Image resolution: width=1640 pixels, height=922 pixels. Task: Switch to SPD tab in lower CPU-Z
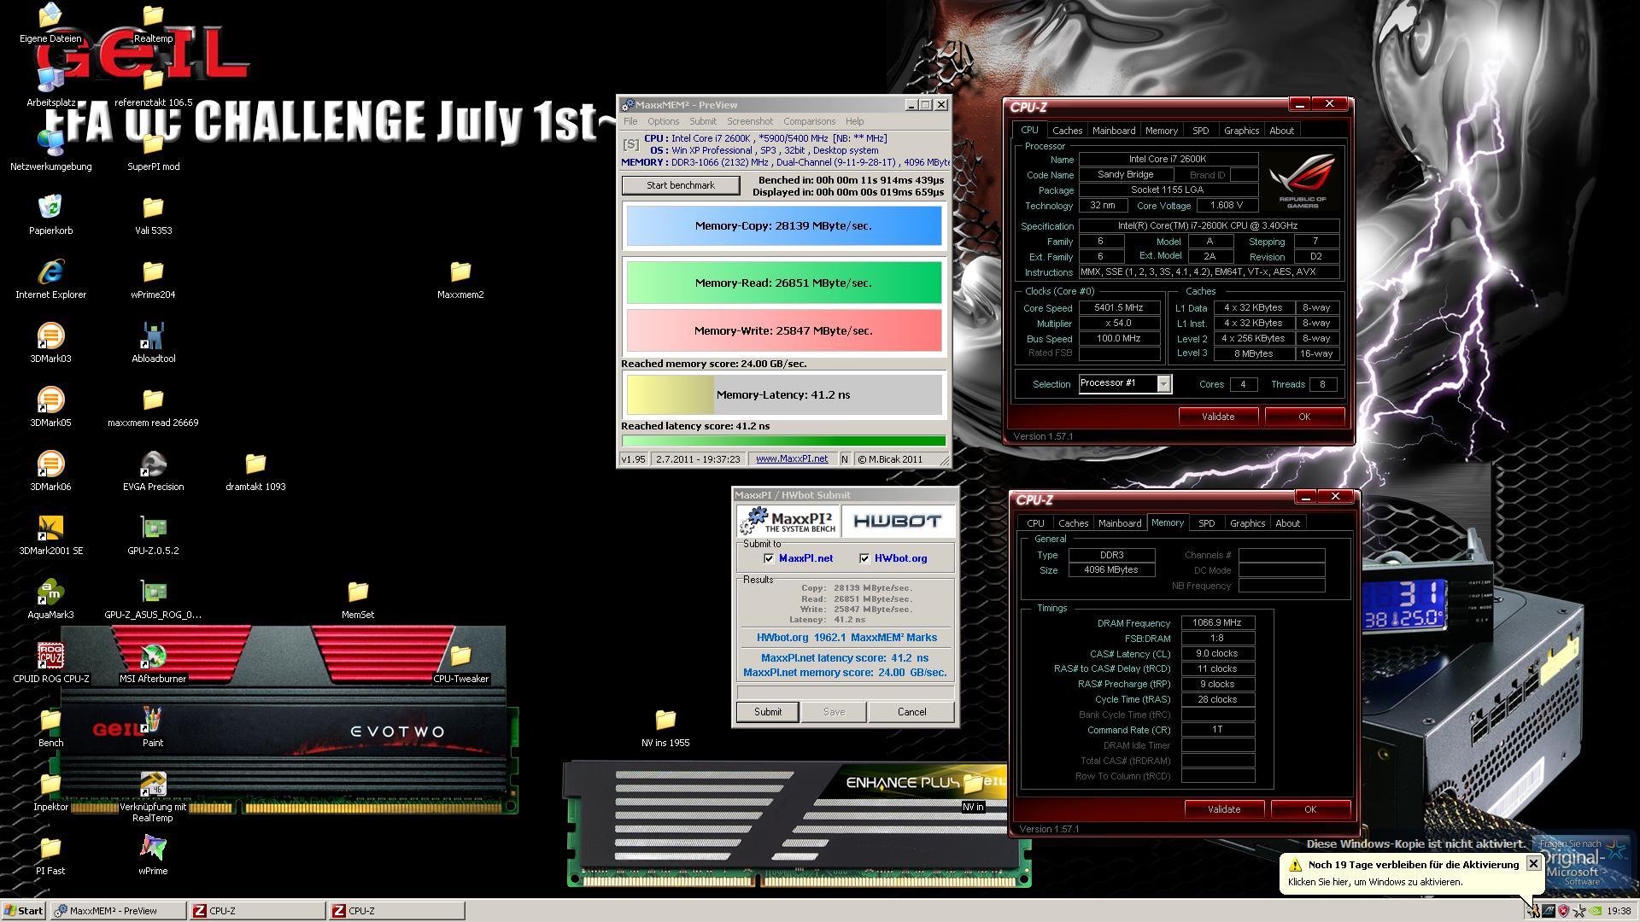(1206, 523)
